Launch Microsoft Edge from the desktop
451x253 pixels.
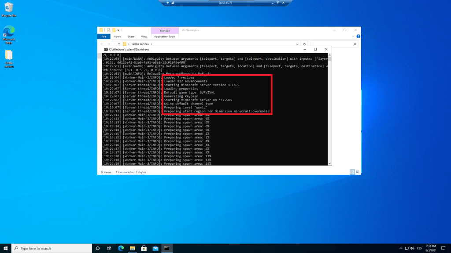pyautogui.click(x=9, y=35)
